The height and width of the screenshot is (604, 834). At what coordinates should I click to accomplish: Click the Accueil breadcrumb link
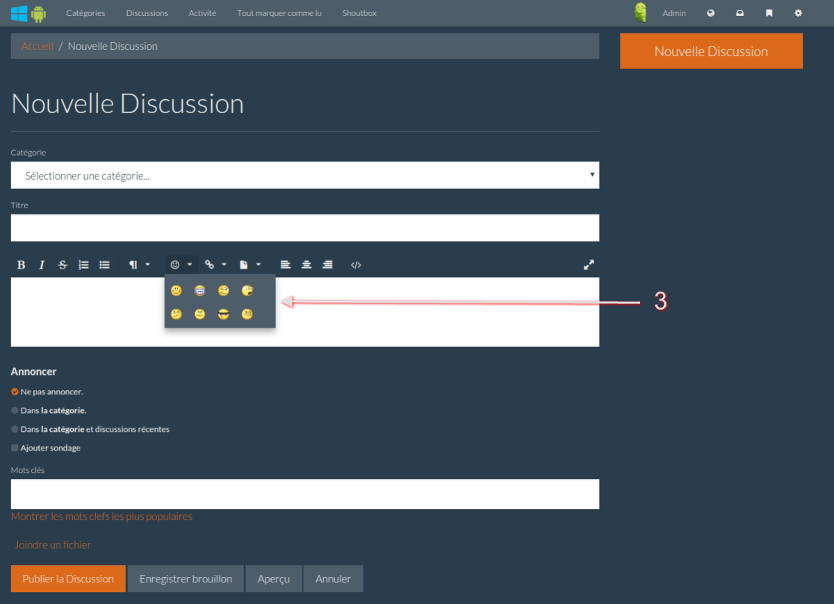click(x=38, y=47)
